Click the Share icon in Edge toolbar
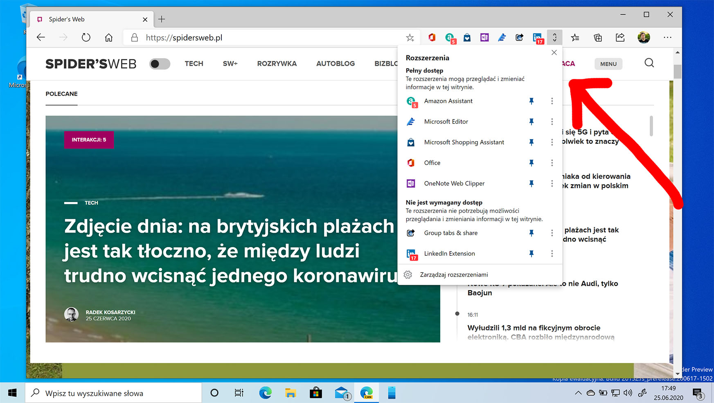 [620, 38]
